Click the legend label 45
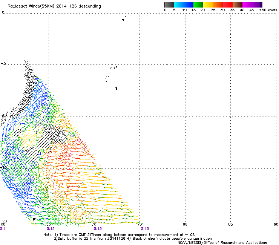The image size is (279, 245). (251, 10)
